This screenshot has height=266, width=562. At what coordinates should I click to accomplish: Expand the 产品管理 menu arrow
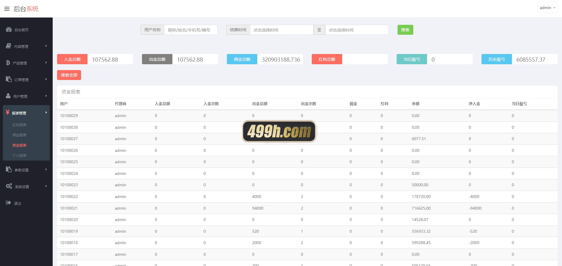(x=46, y=63)
